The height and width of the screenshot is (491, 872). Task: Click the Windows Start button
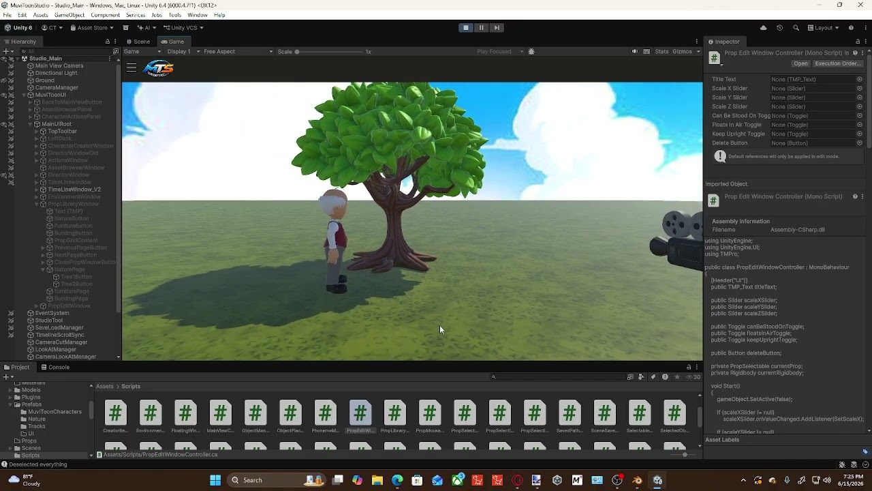215,480
